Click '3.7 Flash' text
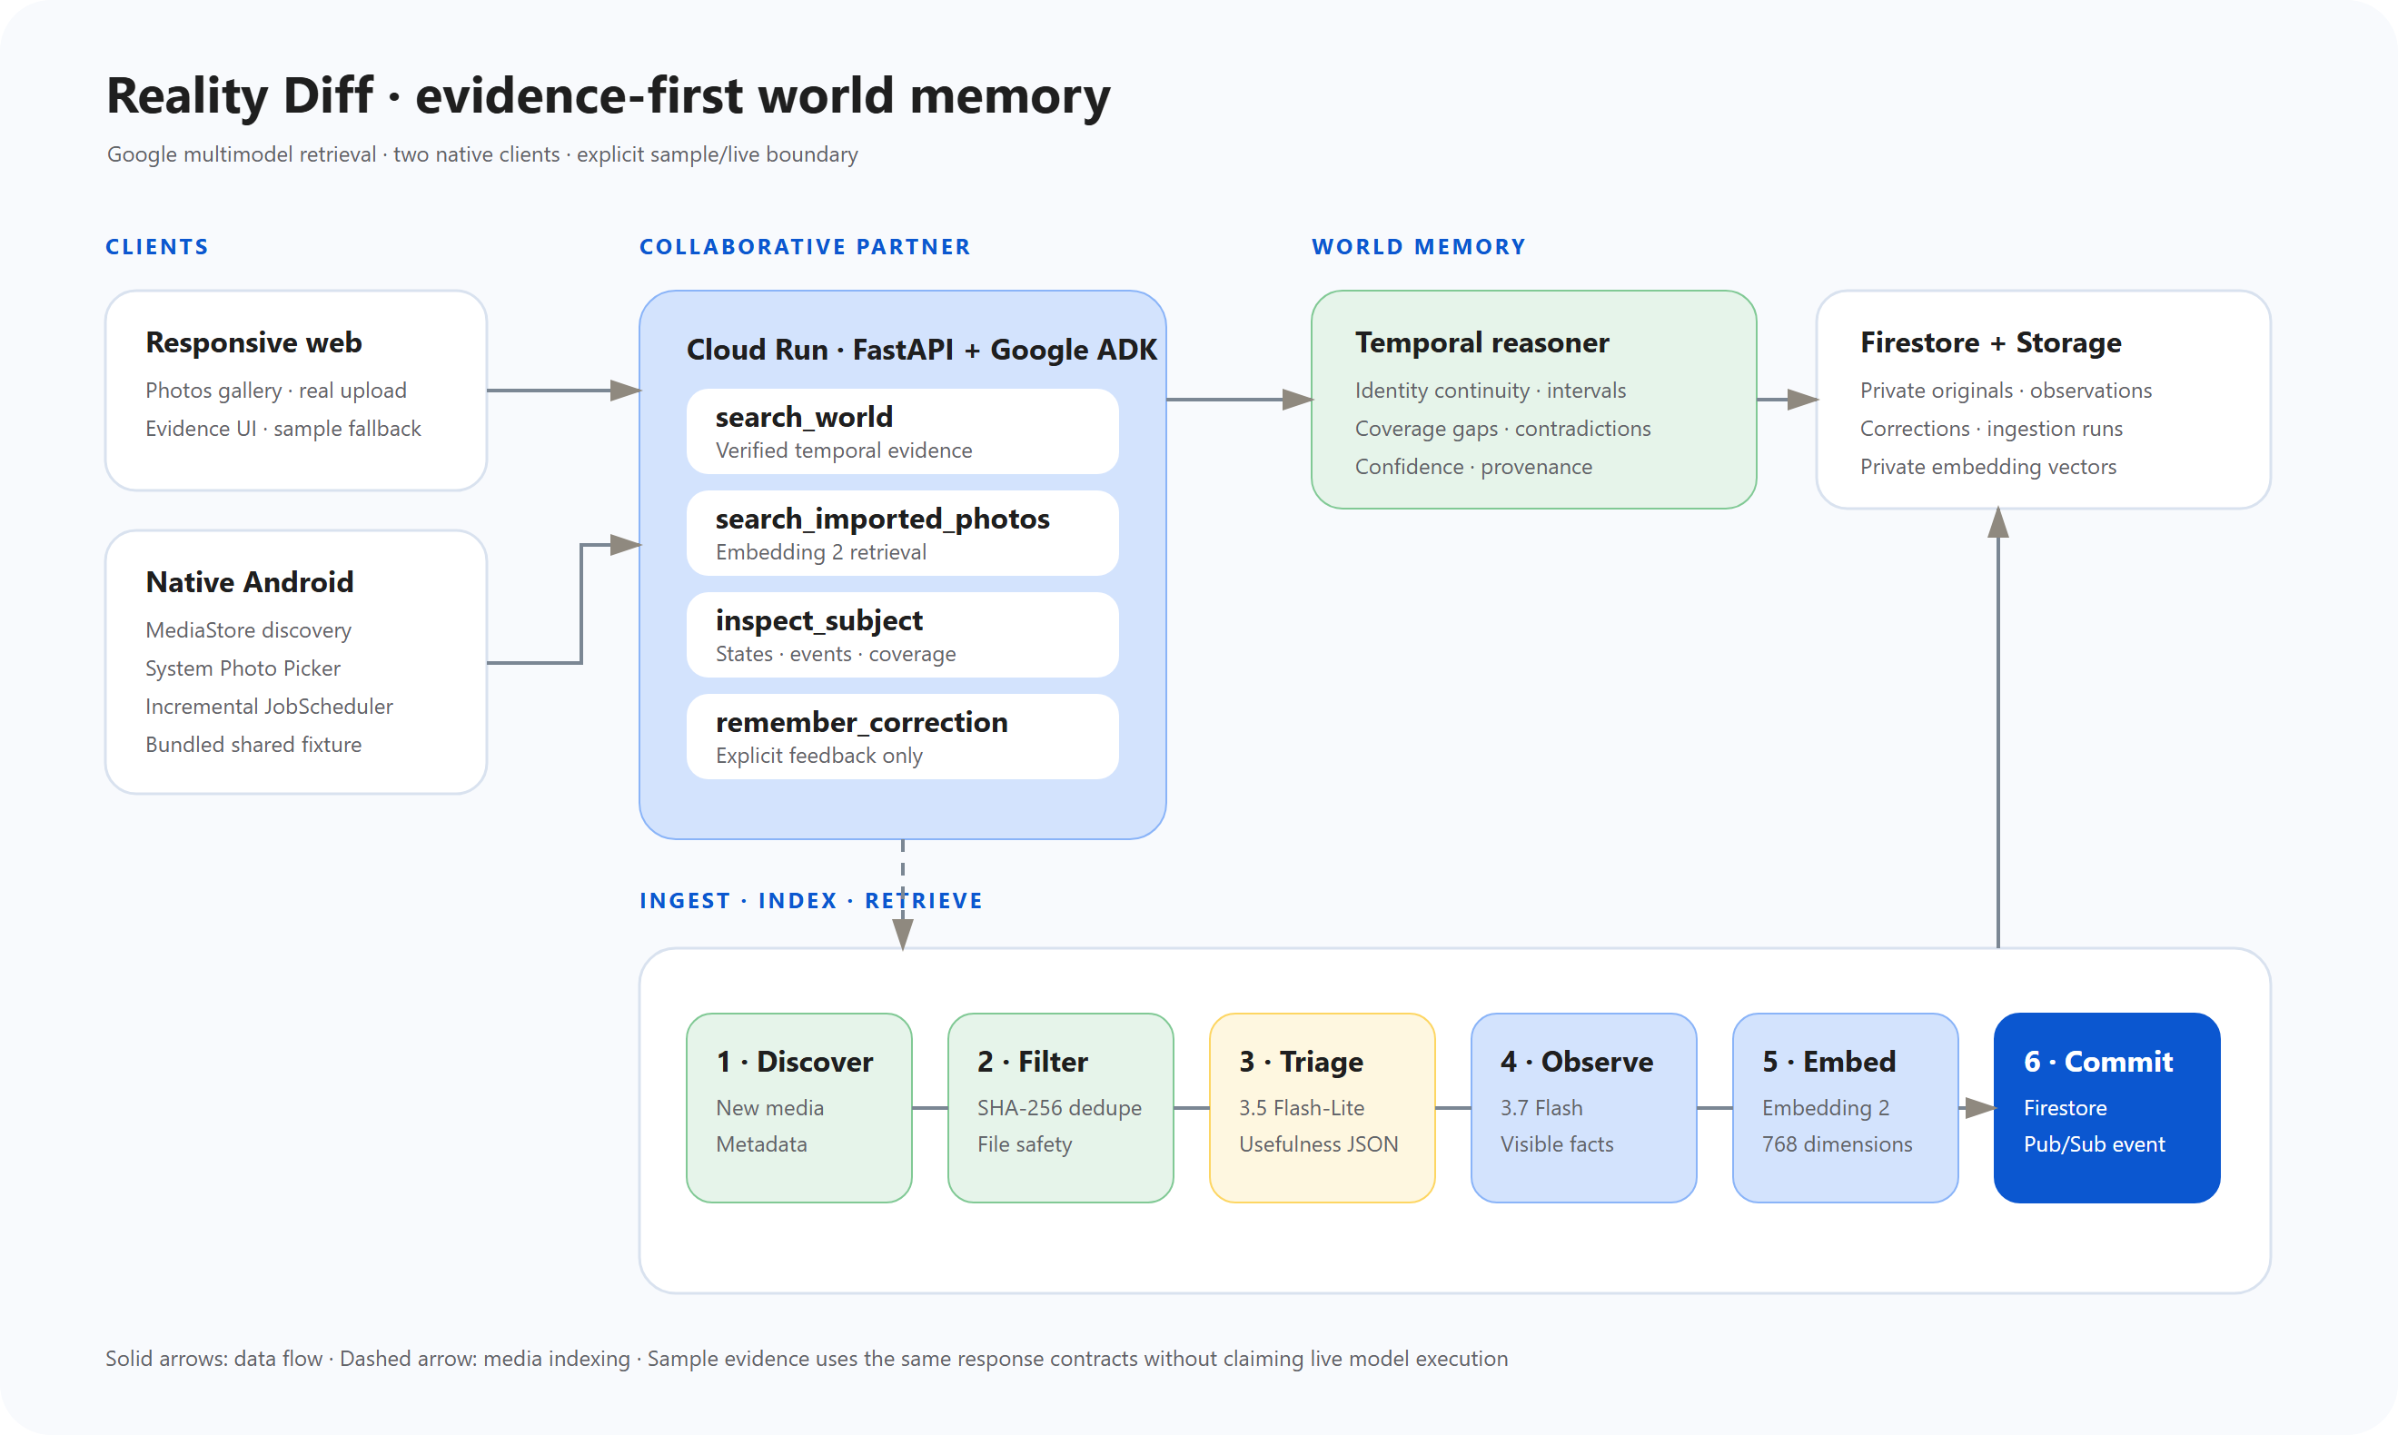2398x1435 pixels. coord(1541,1108)
